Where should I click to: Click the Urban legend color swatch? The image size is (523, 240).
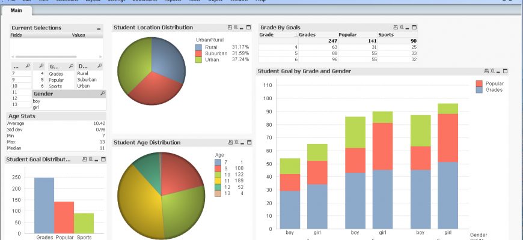click(200, 61)
